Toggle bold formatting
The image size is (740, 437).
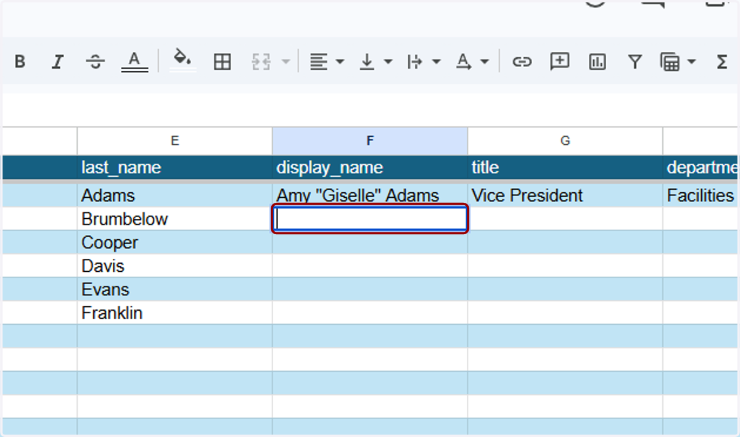(x=20, y=62)
